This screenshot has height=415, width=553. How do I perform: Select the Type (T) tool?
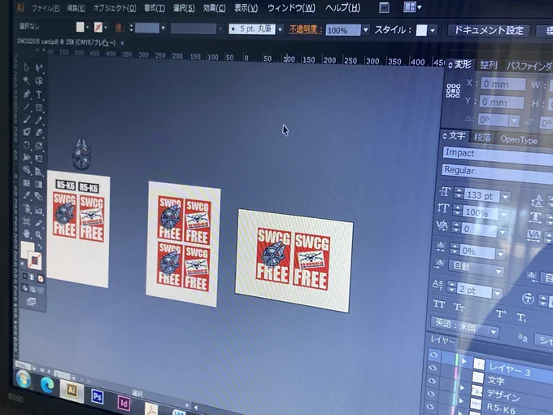coord(39,94)
